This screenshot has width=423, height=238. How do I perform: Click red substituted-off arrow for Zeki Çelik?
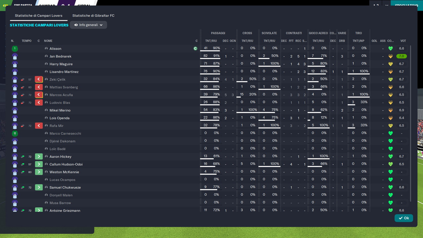39,79
